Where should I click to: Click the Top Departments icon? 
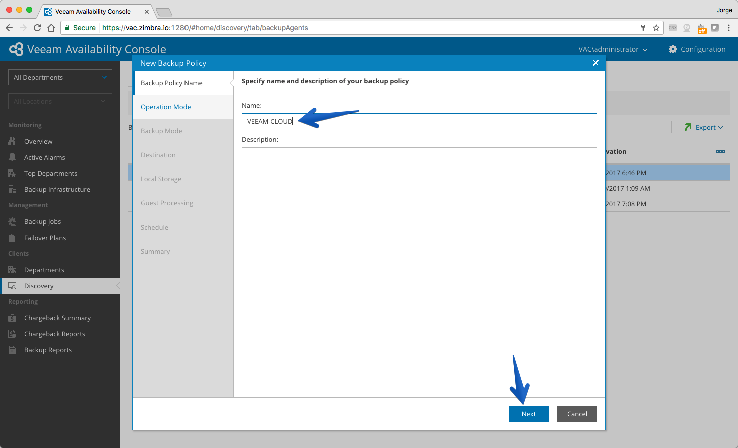tap(12, 173)
